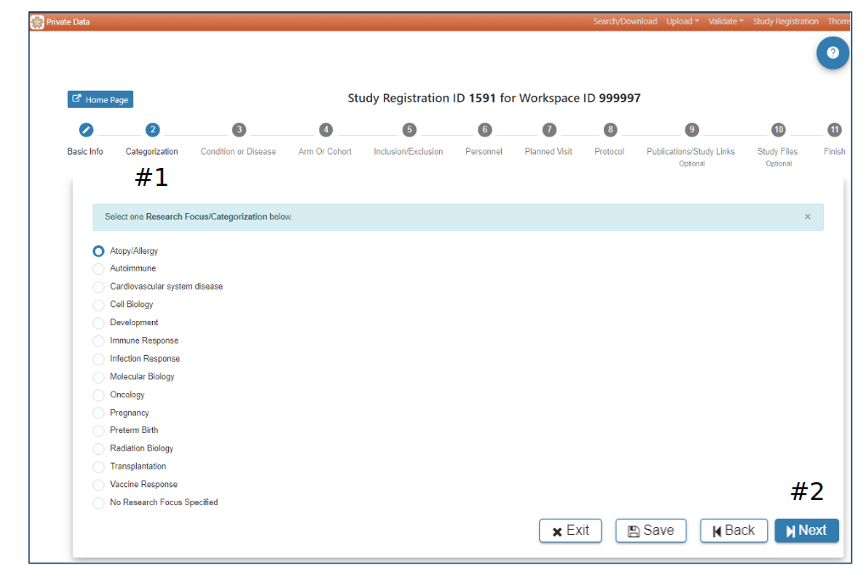Open the Validate dropdown menu

coord(725,21)
